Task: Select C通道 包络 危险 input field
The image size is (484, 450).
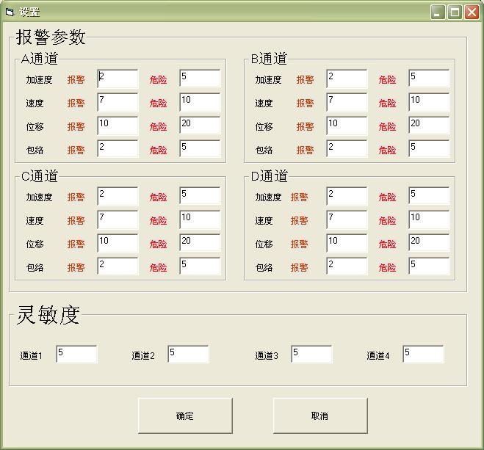Action: 200,267
